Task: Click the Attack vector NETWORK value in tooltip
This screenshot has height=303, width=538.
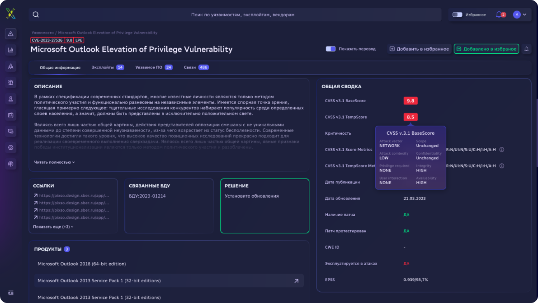Action: [x=389, y=146]
